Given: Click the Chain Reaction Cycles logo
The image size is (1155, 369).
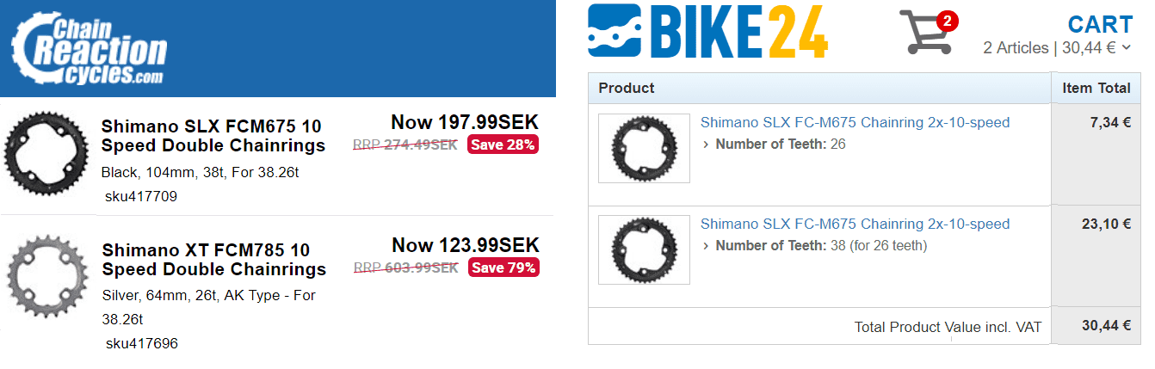Looking at the screenshot, I should click(90, 49).
